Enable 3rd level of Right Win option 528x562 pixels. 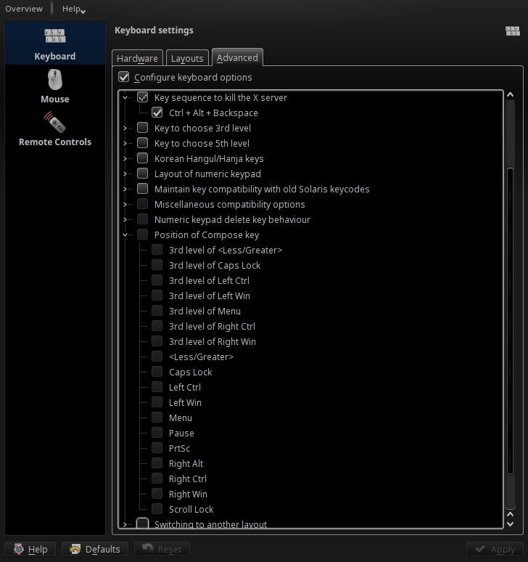pos(157,341)
